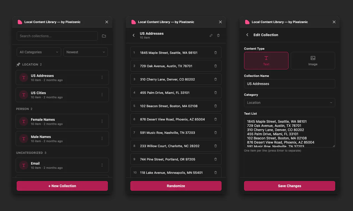Go back from the US Addresses item list
This screenshot has height=211, width=353.
[134, 35]
